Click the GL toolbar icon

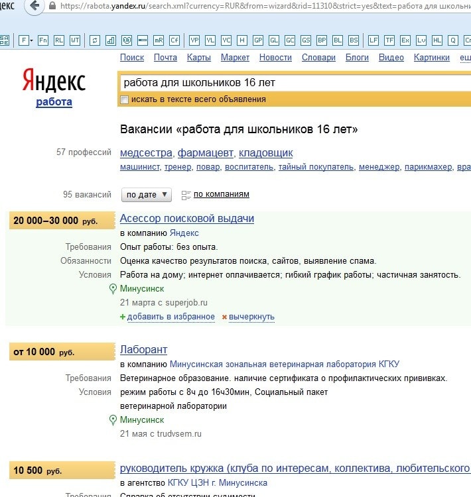(x=274, y=40)
